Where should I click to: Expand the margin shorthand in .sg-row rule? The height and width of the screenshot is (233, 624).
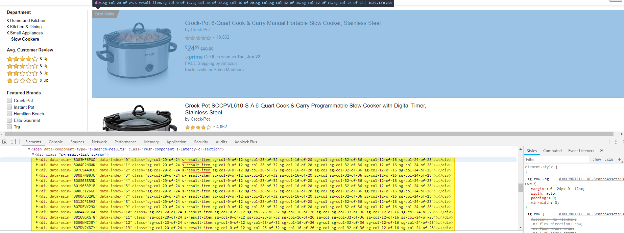point(548,189)
